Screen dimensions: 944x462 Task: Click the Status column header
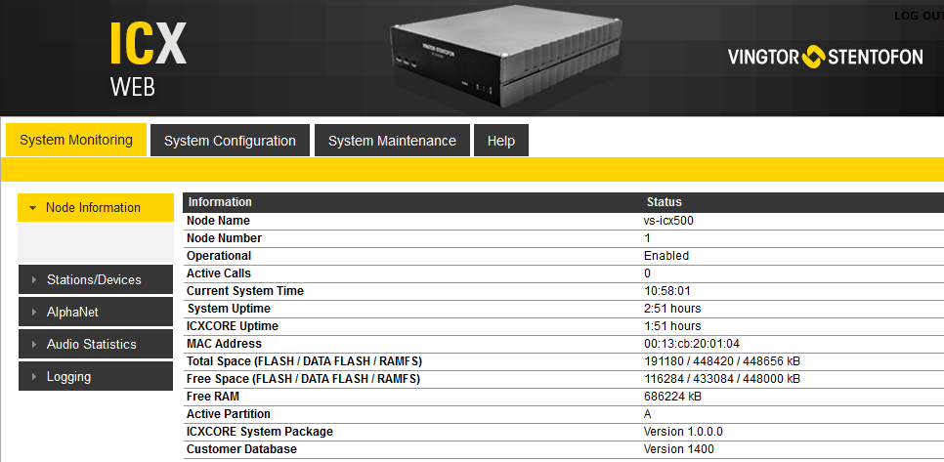[x=665, y=202]
